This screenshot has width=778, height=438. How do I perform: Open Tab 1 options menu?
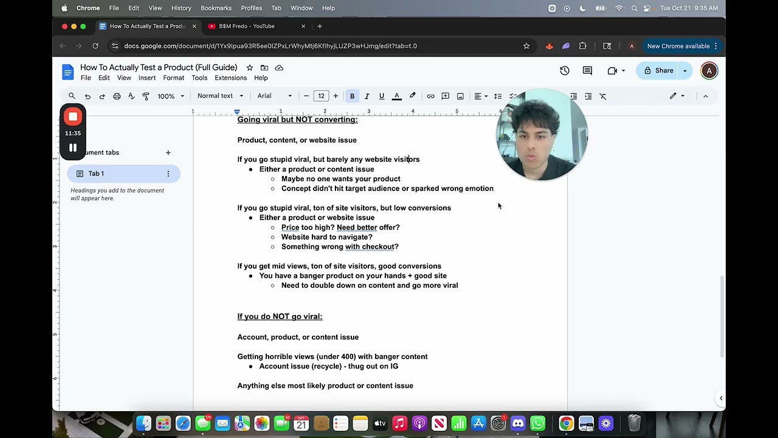point(168,173)
